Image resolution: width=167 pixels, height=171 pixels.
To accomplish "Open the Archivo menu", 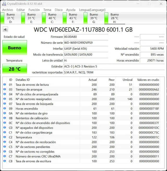I will click(7, 10).
